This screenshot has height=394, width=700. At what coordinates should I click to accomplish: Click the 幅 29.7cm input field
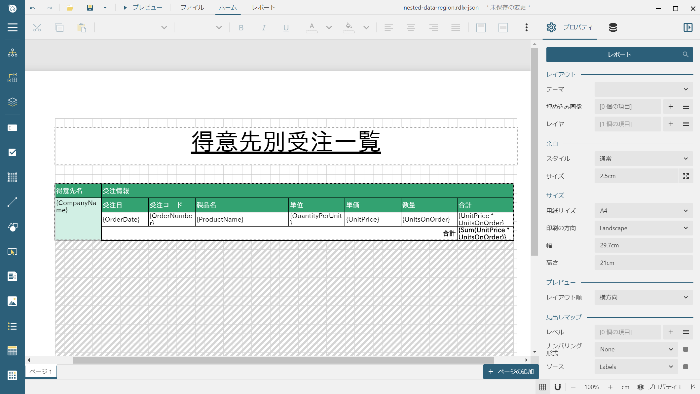pyautogui.click(x=644, y=245)
